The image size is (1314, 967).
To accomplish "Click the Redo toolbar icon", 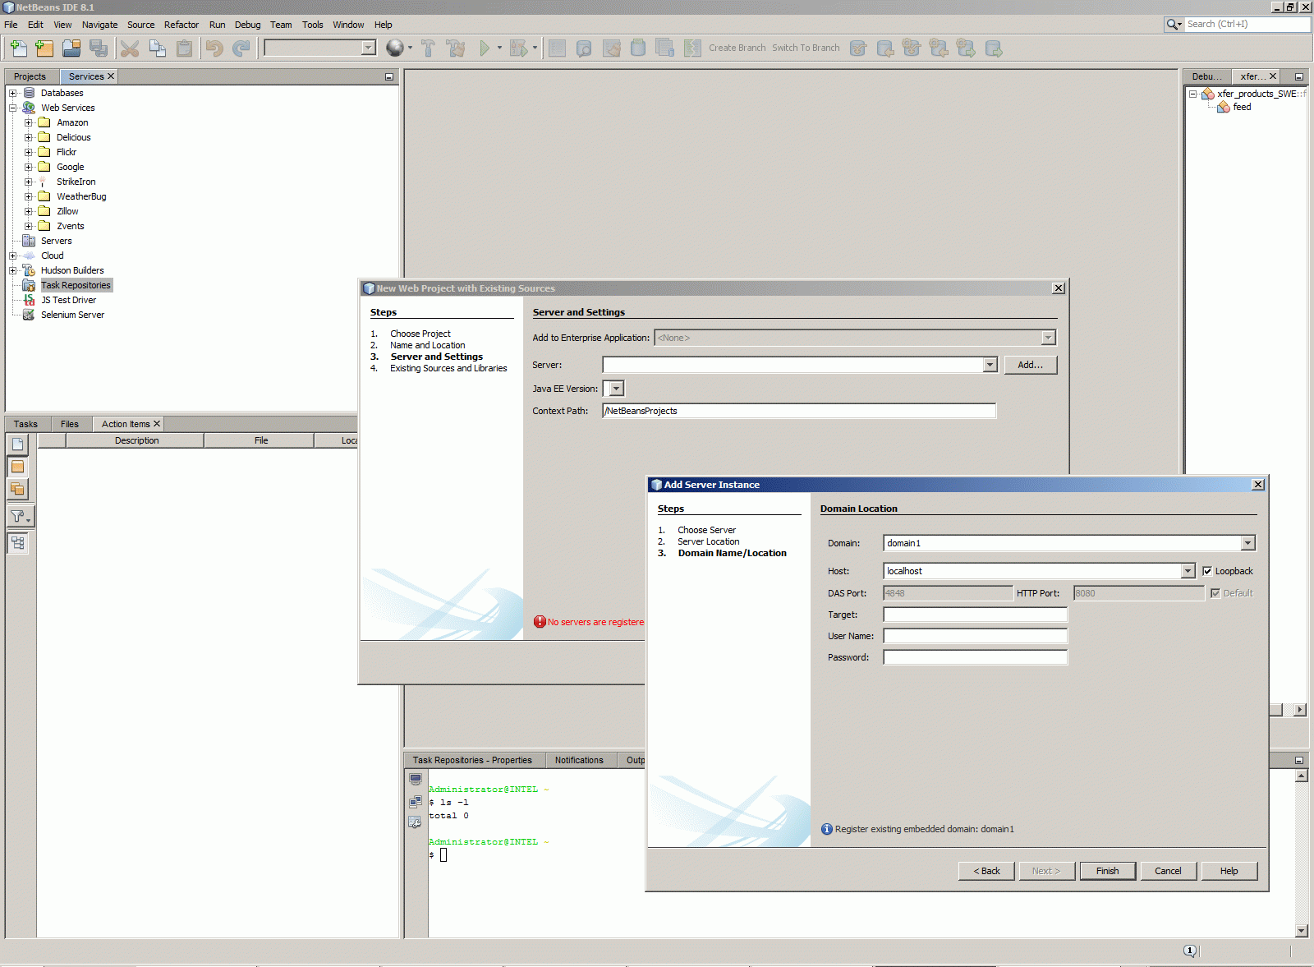I will coord(241,48).
